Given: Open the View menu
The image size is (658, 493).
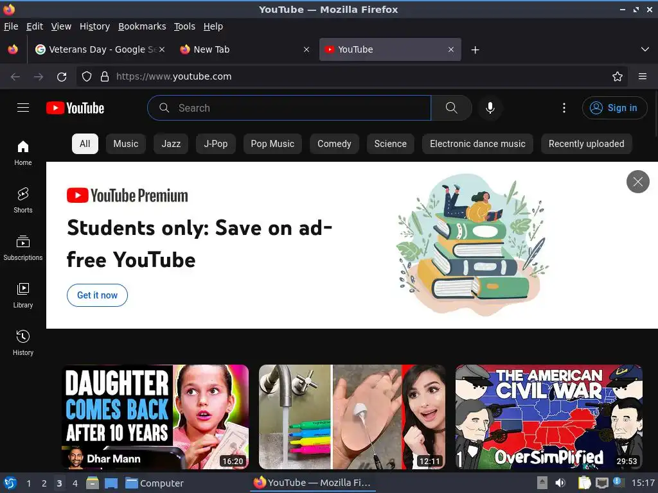Looking at the screenshot, I should pos(61,26).
